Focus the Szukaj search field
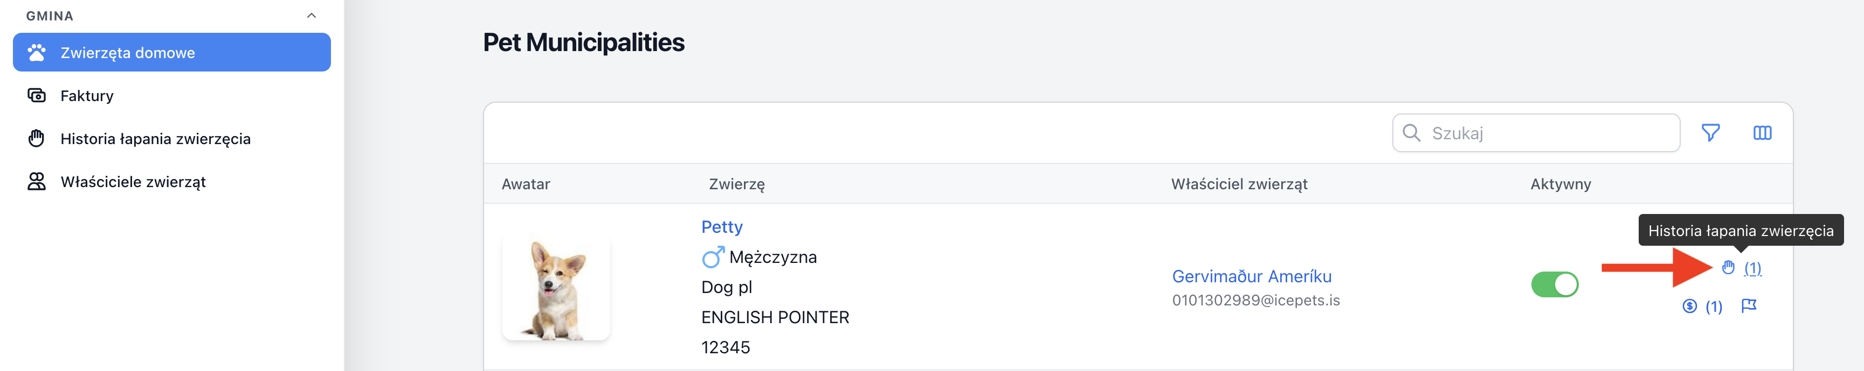 [x=1536, y=133]
